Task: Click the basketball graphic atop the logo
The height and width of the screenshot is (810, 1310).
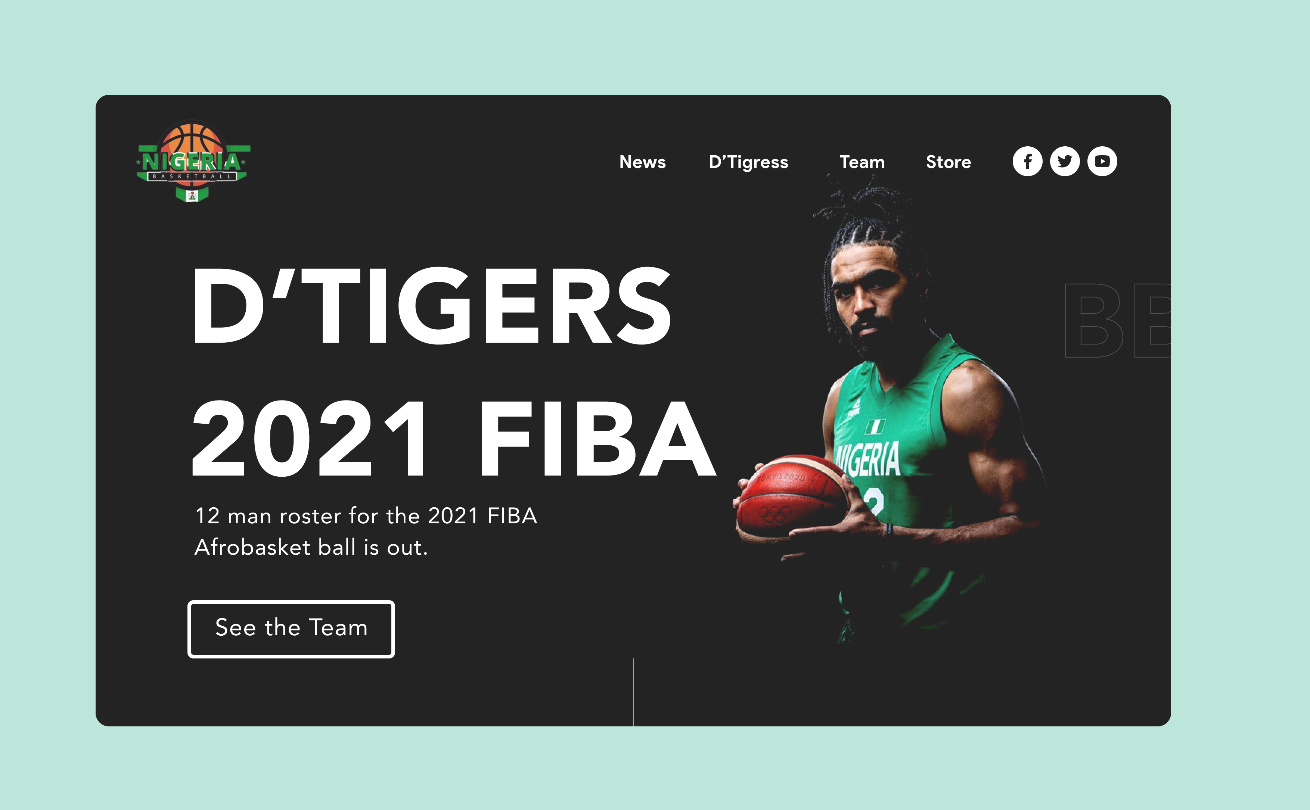Action: click(191, 141)
